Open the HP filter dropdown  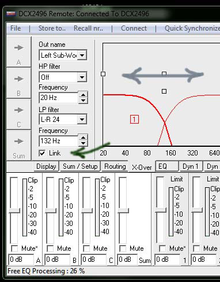pyautogui.click(x=82, y=77)
